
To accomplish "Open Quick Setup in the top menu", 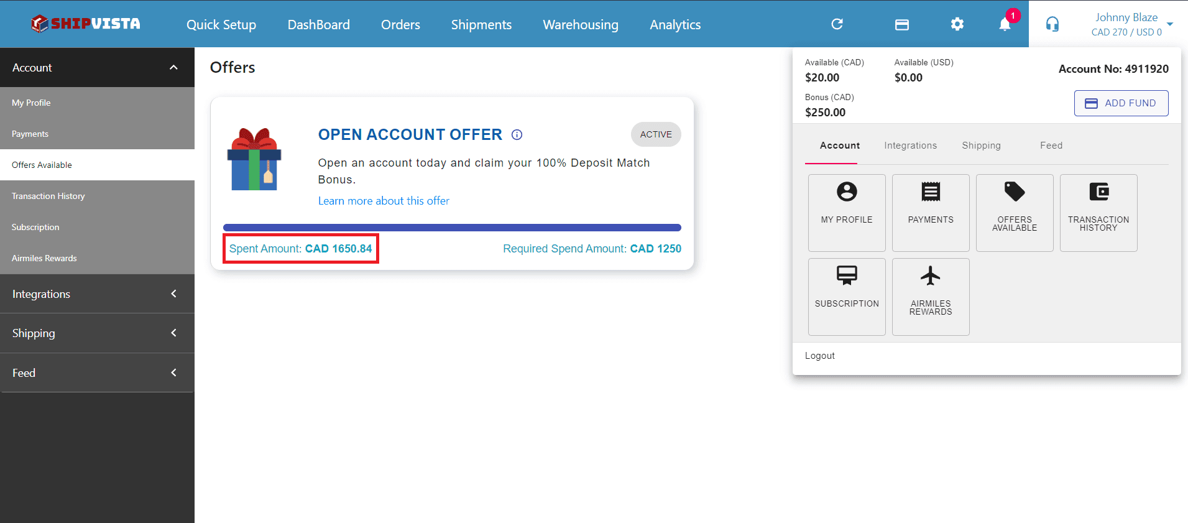I will pyautogui.click(x=221, y=24).
